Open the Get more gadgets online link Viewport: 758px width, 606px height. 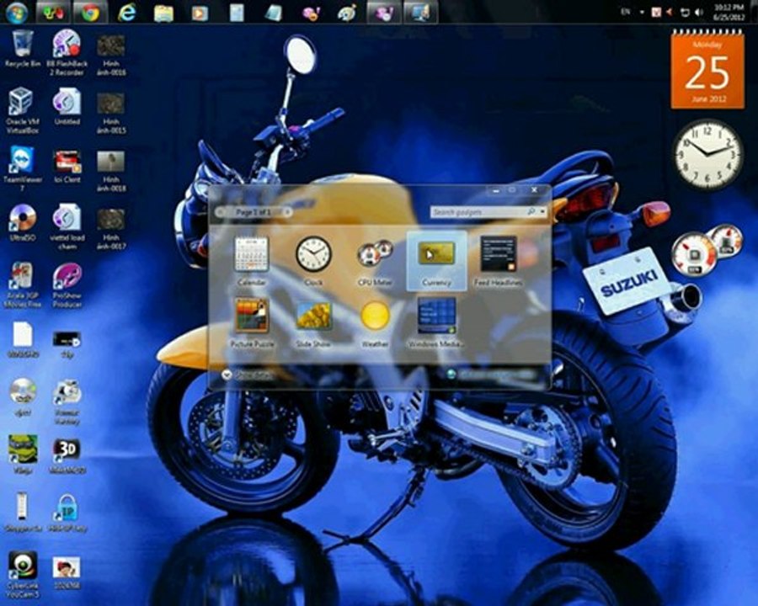pyautogui.click(x=493, y=374)
